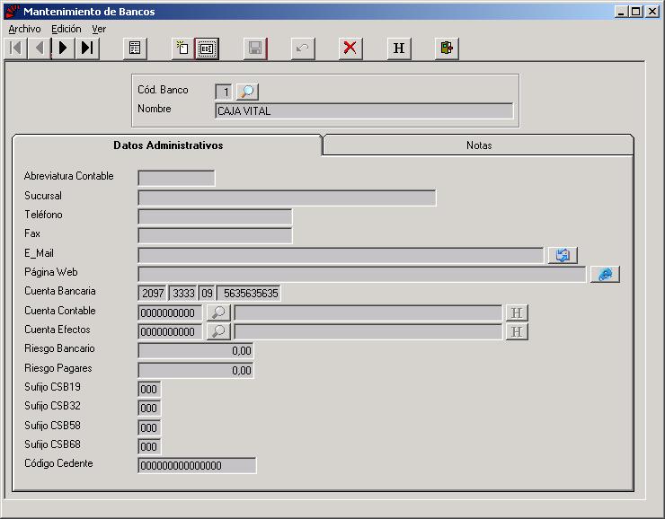Jump to last record arrow
This screenshot has height=519, width=665.
tap(87, 48)
